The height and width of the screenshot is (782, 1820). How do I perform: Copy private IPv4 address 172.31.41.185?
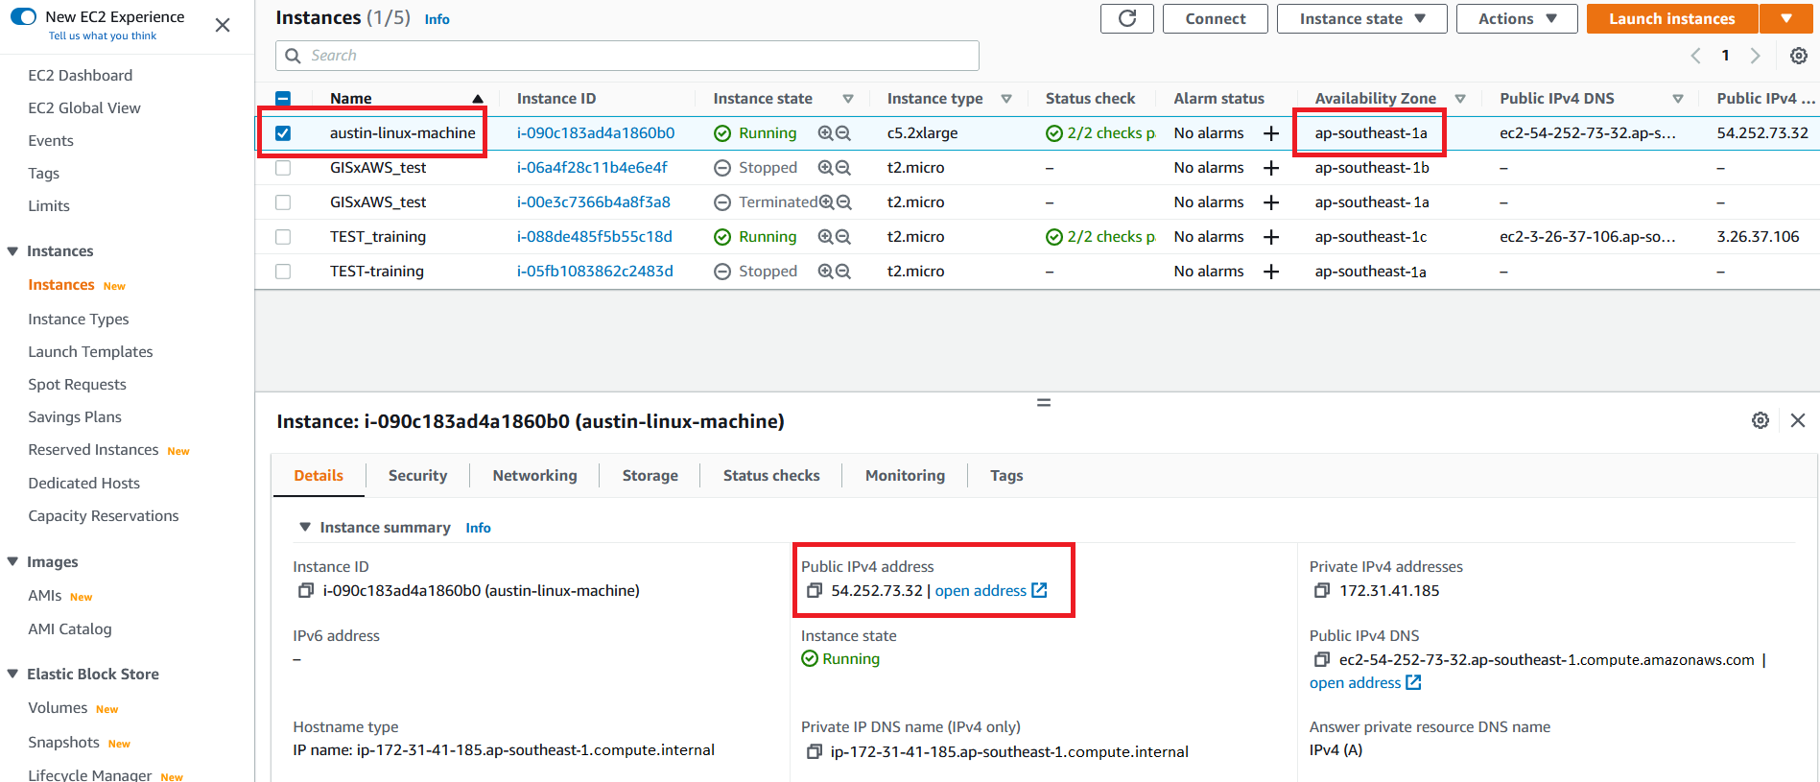[x=1322, y=591]
